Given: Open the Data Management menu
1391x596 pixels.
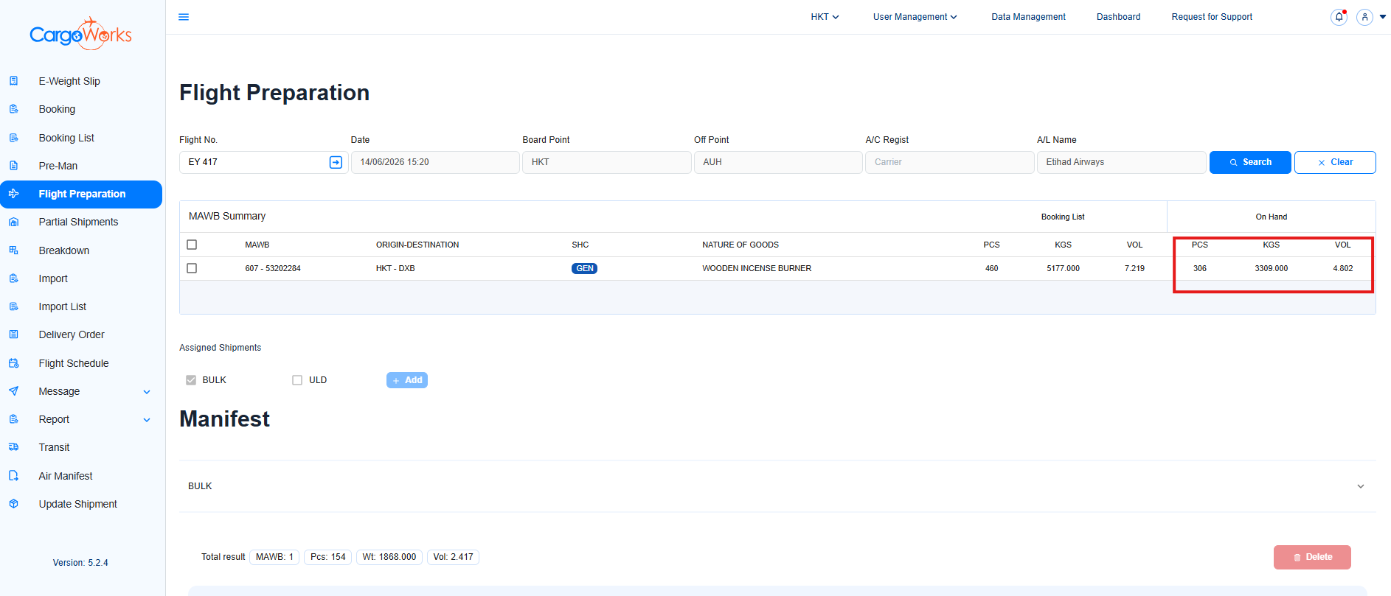Looking at the screenshot, I should 1028,17.
